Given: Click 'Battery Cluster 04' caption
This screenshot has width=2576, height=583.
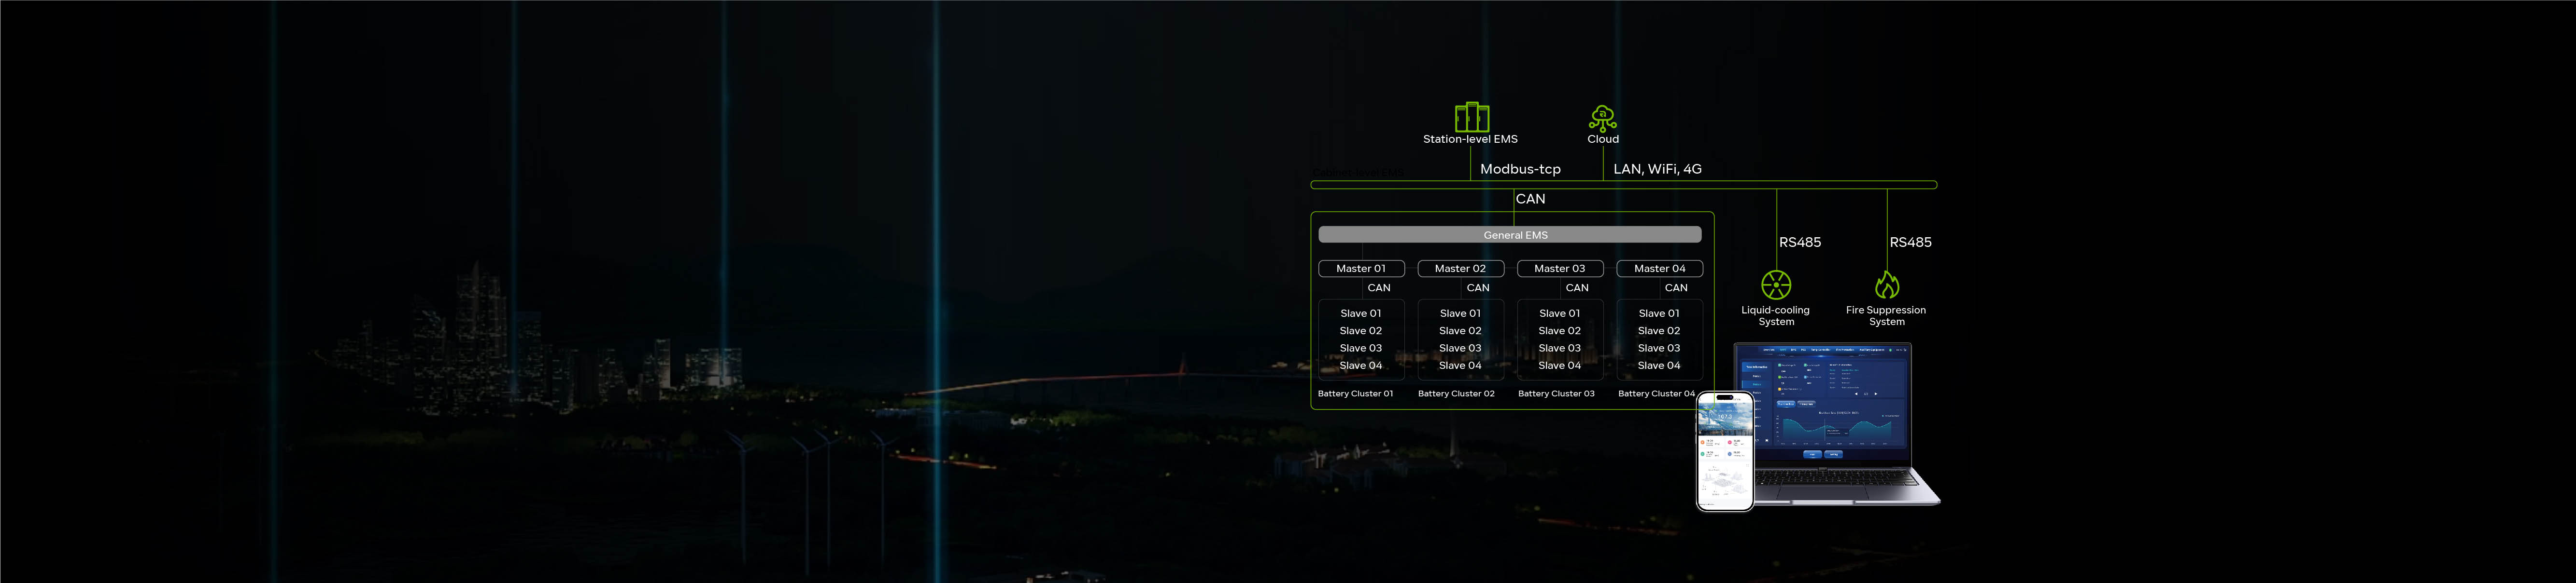Looking at the screenshot, I should [x=1657, y=394].
